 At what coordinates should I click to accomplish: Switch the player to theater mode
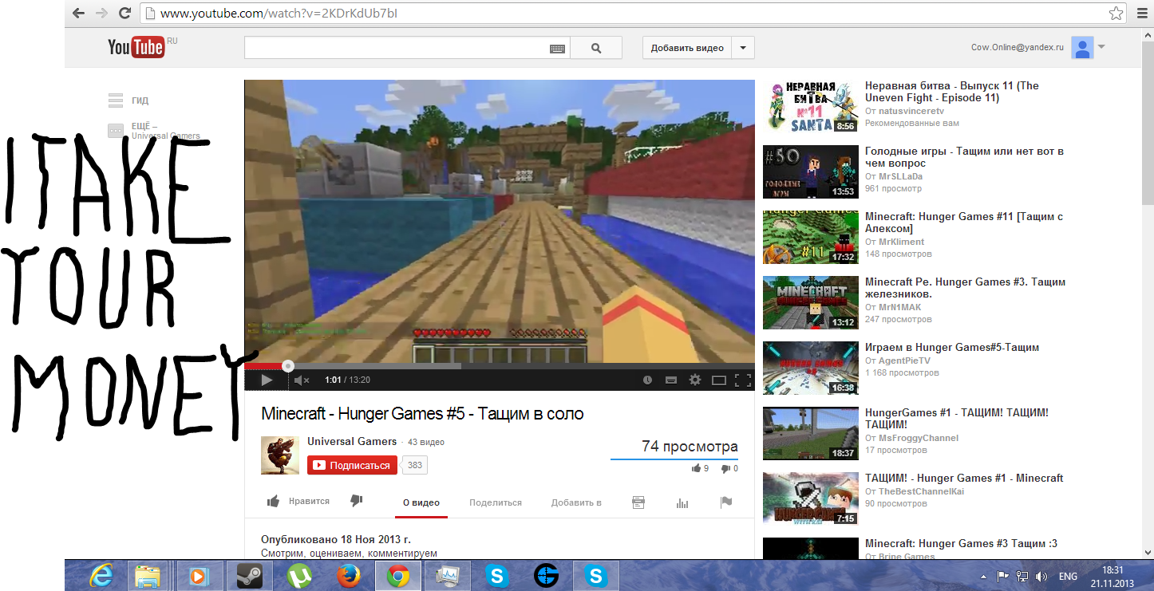point(719,380)
